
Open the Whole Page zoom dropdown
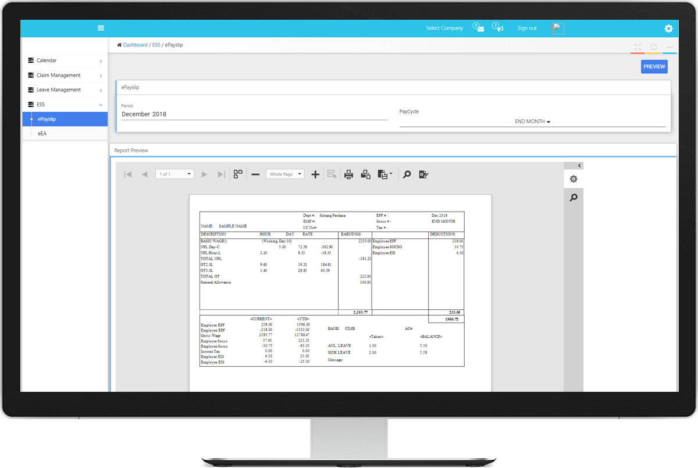click(284, 174)
